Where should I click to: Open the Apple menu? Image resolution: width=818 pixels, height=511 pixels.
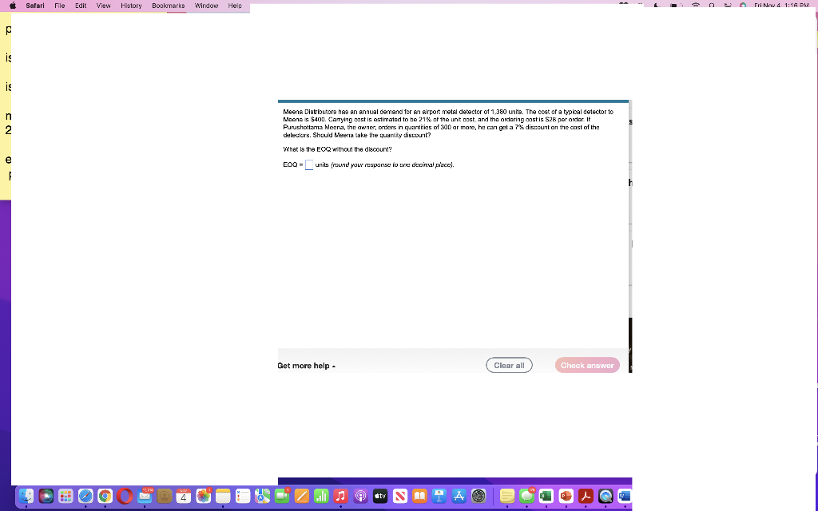(13, 6)
